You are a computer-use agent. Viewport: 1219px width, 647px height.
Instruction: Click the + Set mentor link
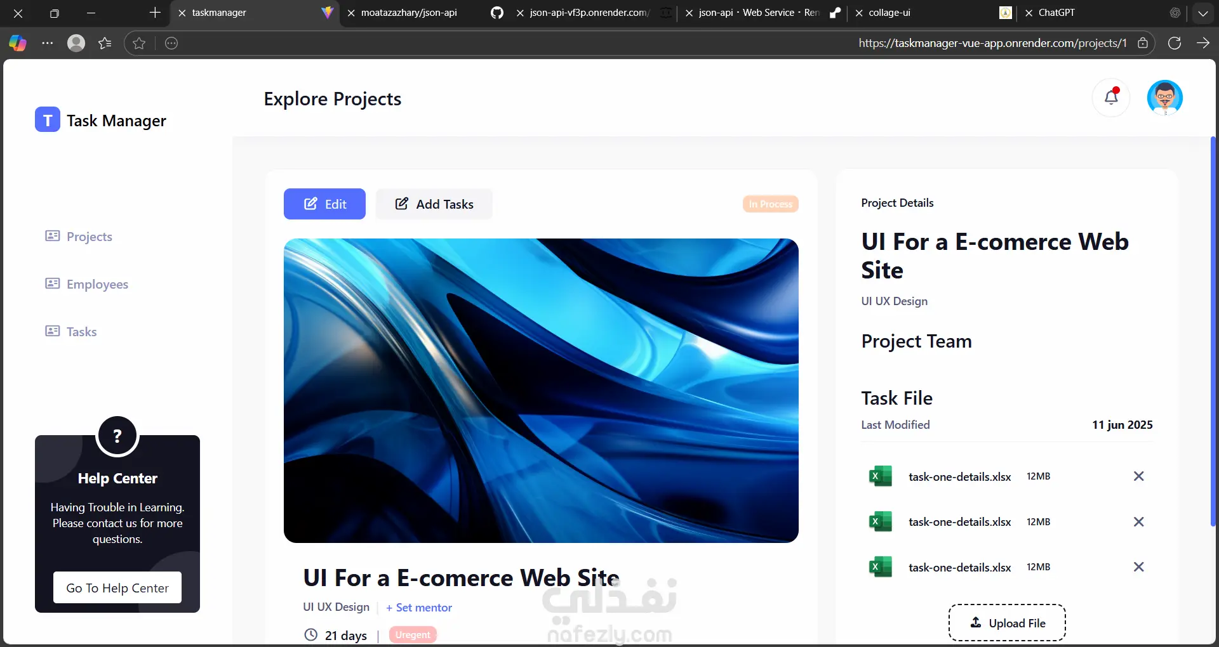419,608
